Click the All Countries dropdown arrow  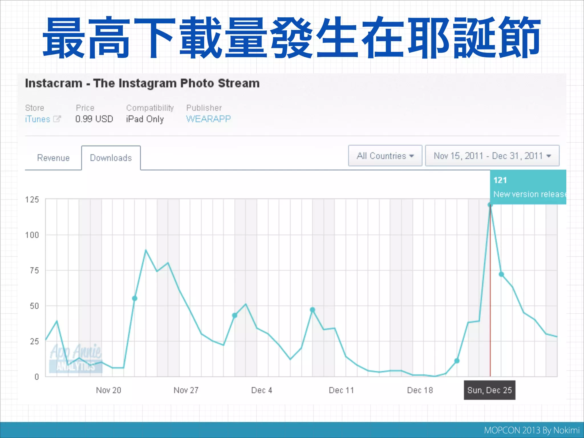411,156
